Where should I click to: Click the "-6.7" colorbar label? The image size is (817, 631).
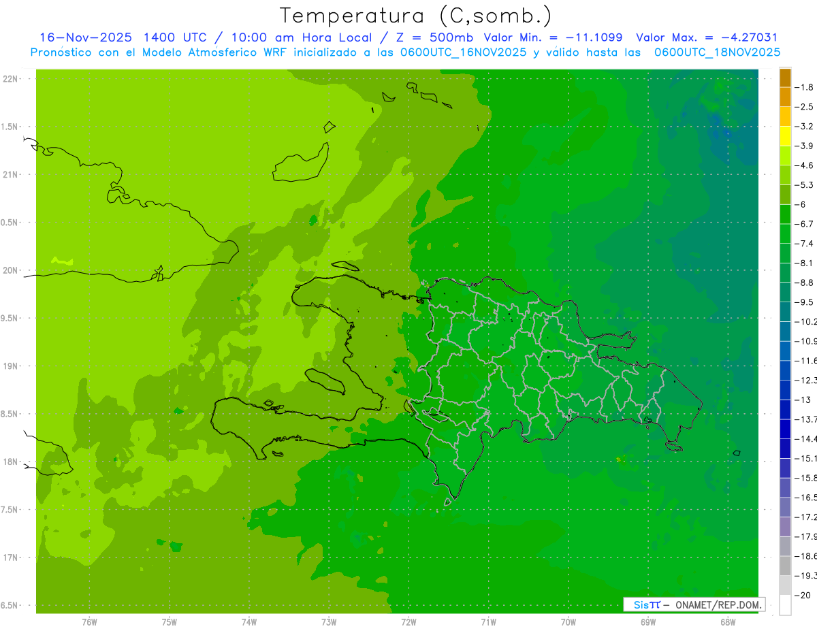804,224
